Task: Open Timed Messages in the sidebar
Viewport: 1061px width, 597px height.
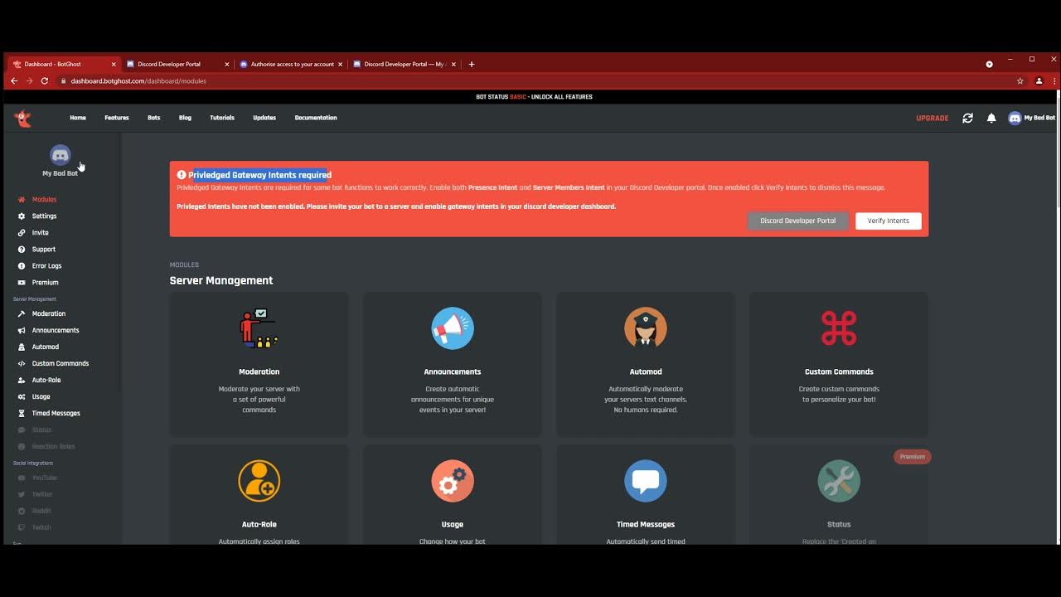Action: pyautogui.click(x=56, y=413)
